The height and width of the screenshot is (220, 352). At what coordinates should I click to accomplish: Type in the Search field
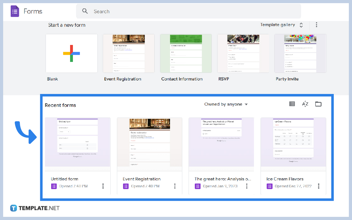[x=189, y=11]
